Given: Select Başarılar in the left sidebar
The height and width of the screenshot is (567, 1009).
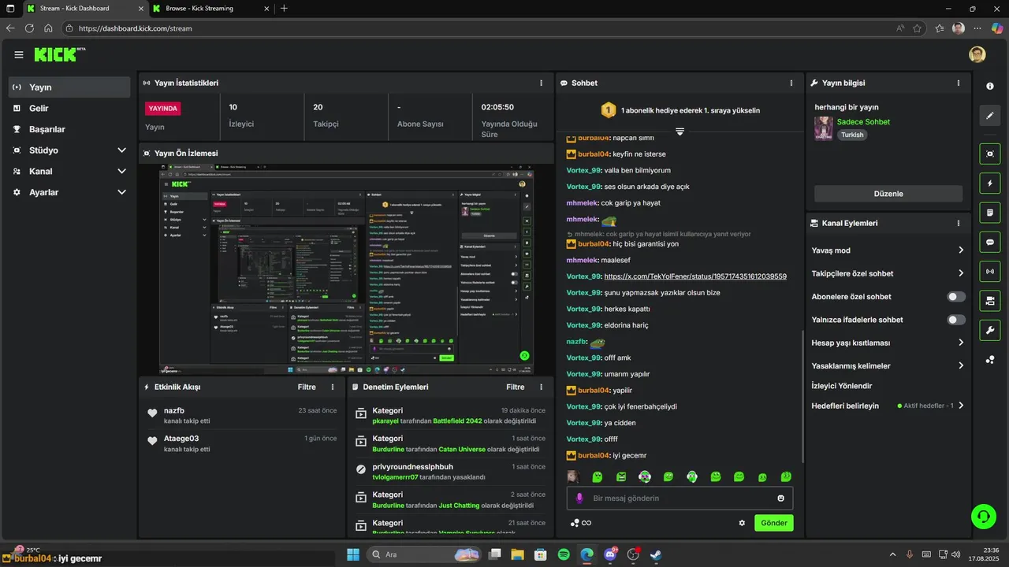Looking at the screenshot, I should tap(69, 129).
